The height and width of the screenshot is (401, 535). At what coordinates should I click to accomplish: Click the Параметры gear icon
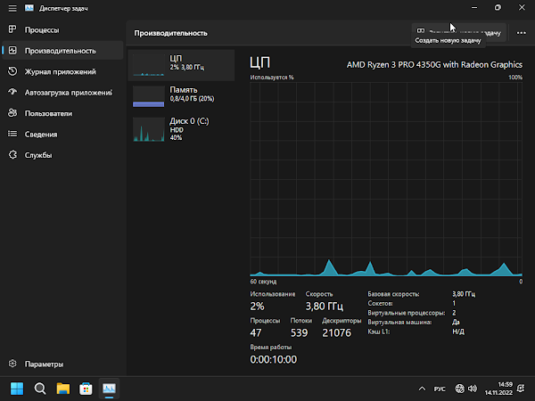point(12,364)
